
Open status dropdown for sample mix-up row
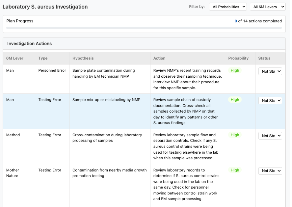[270, 101]
